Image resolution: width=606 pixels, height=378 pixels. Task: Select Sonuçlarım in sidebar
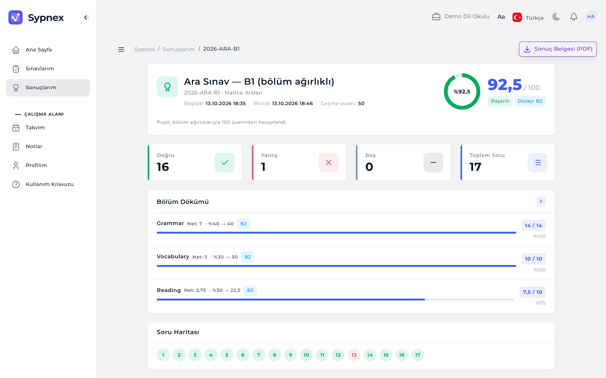pyautogui.click(x=48, y=87)
